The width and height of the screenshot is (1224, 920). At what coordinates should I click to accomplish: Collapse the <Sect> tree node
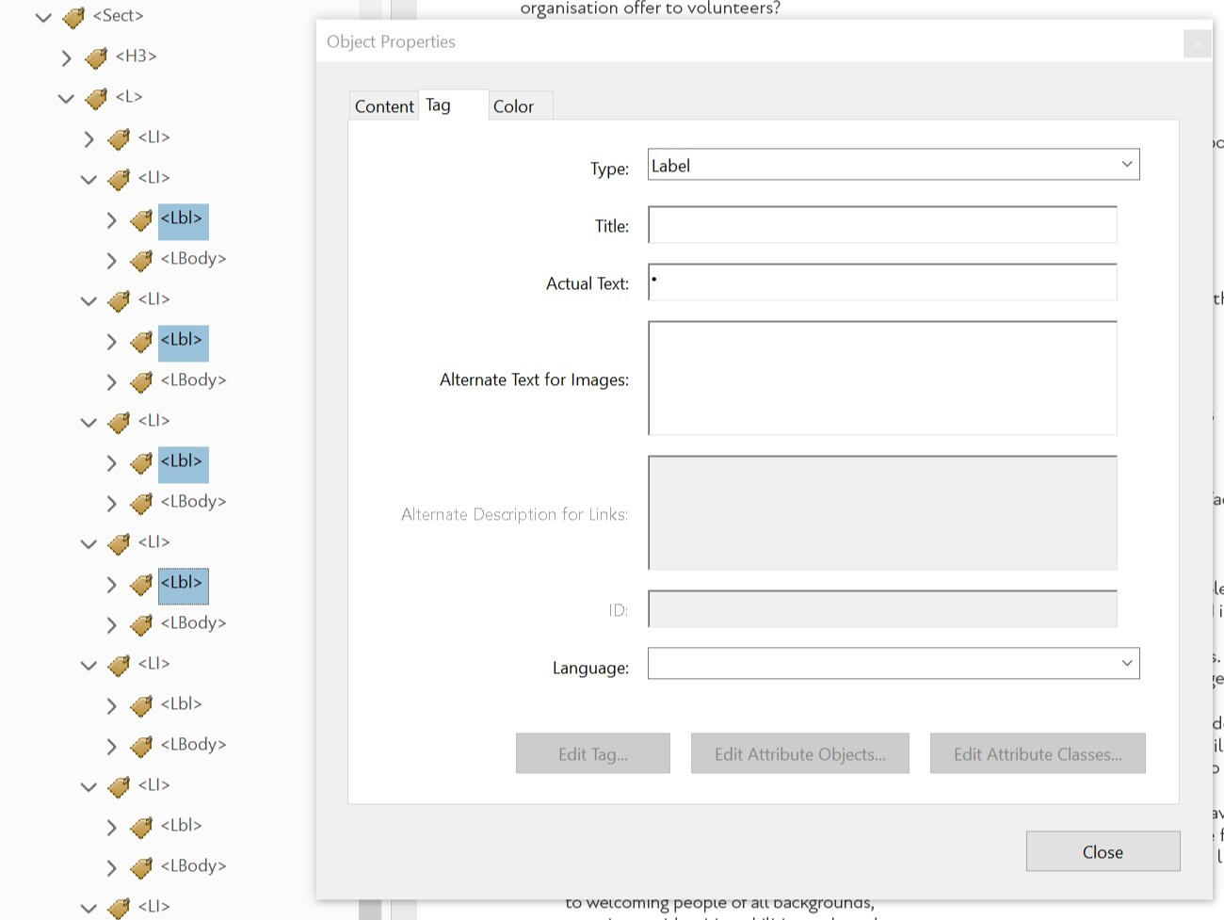tap(42, 16)
